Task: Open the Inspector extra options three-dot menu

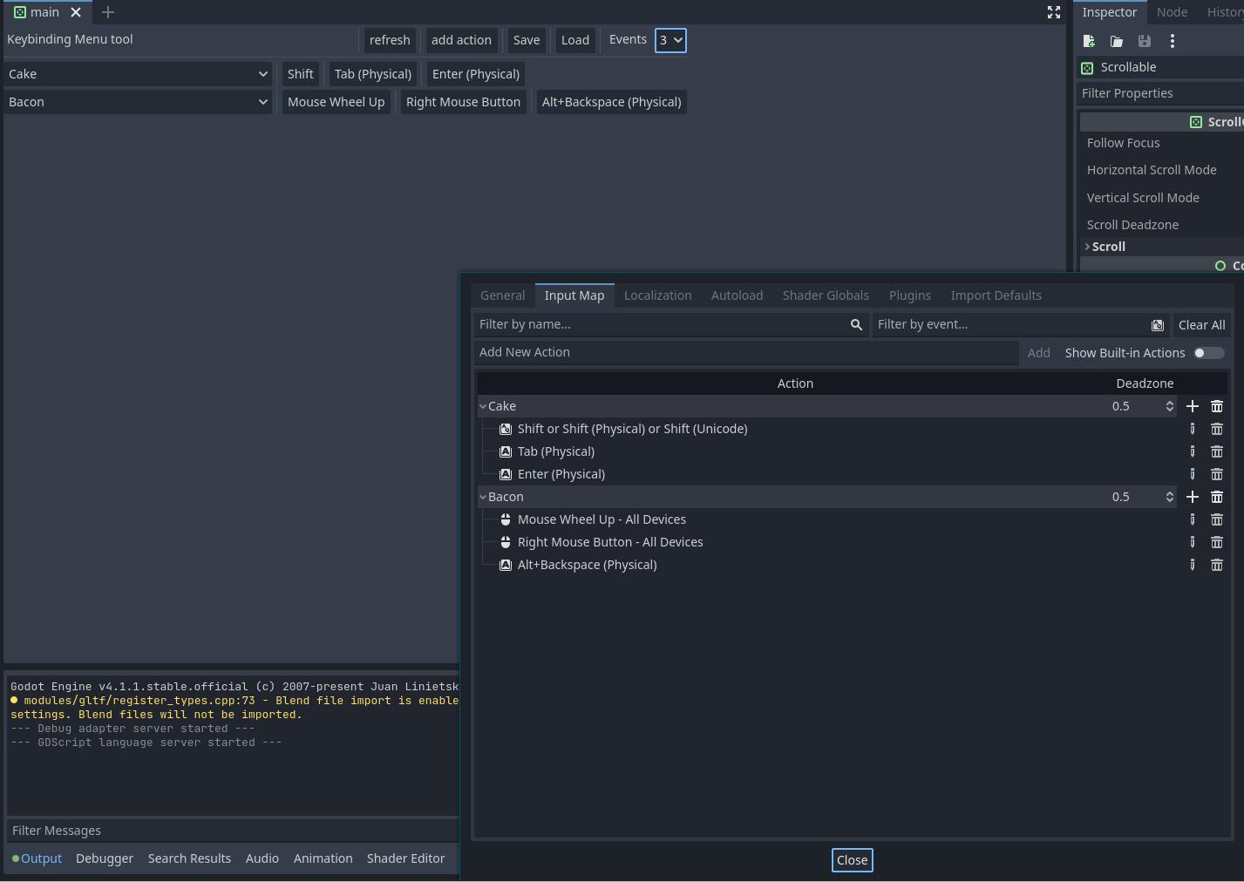Action: pos(1173,41)
